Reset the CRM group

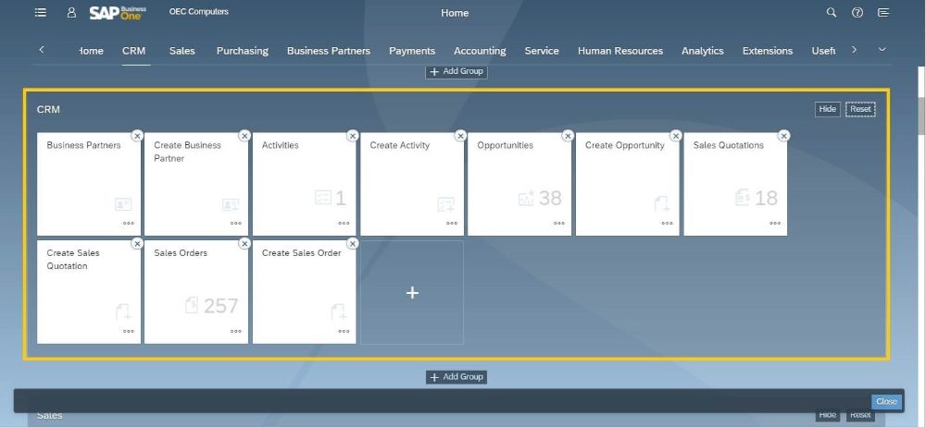pos(860,109)
